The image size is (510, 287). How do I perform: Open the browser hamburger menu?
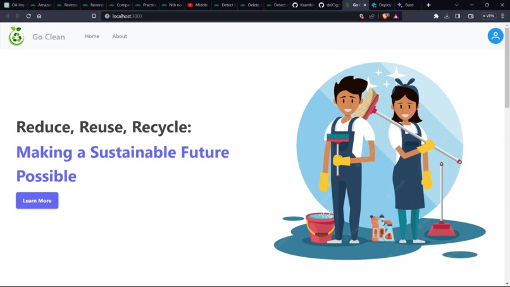pyautogui.click(x=503, y=16)
